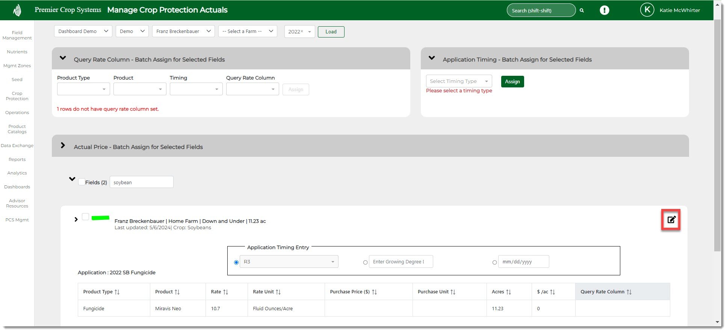727x332 pixels.
Task: Open Crop Protection in sidebar
Action: (x=17, y=96)
